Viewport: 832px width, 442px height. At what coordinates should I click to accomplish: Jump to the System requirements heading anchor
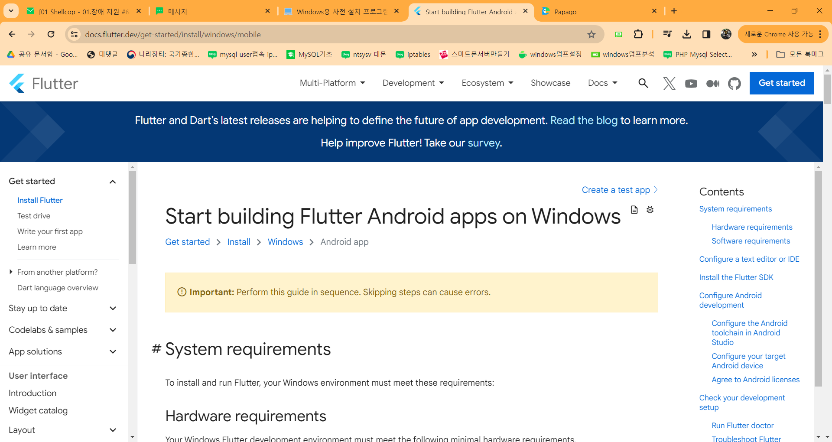click(x=156, y=349)
